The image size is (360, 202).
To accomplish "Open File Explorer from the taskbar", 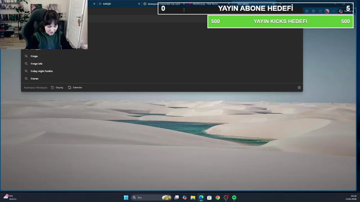I will coord(193,198).
